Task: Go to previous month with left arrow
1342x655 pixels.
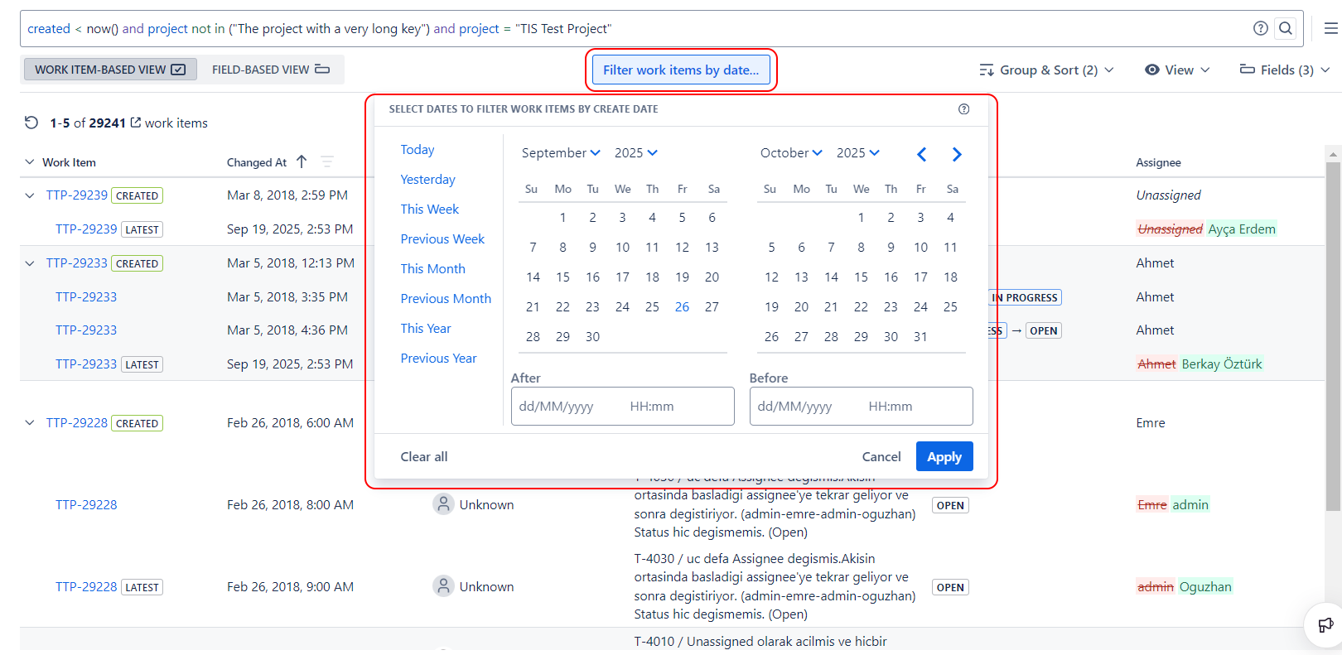Action: 921,154
